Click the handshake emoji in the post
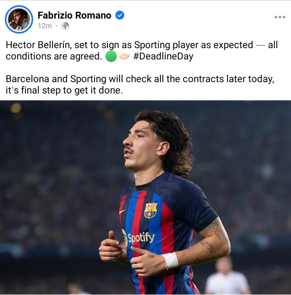The image size is (291, 295). click(x=124, y=56)
